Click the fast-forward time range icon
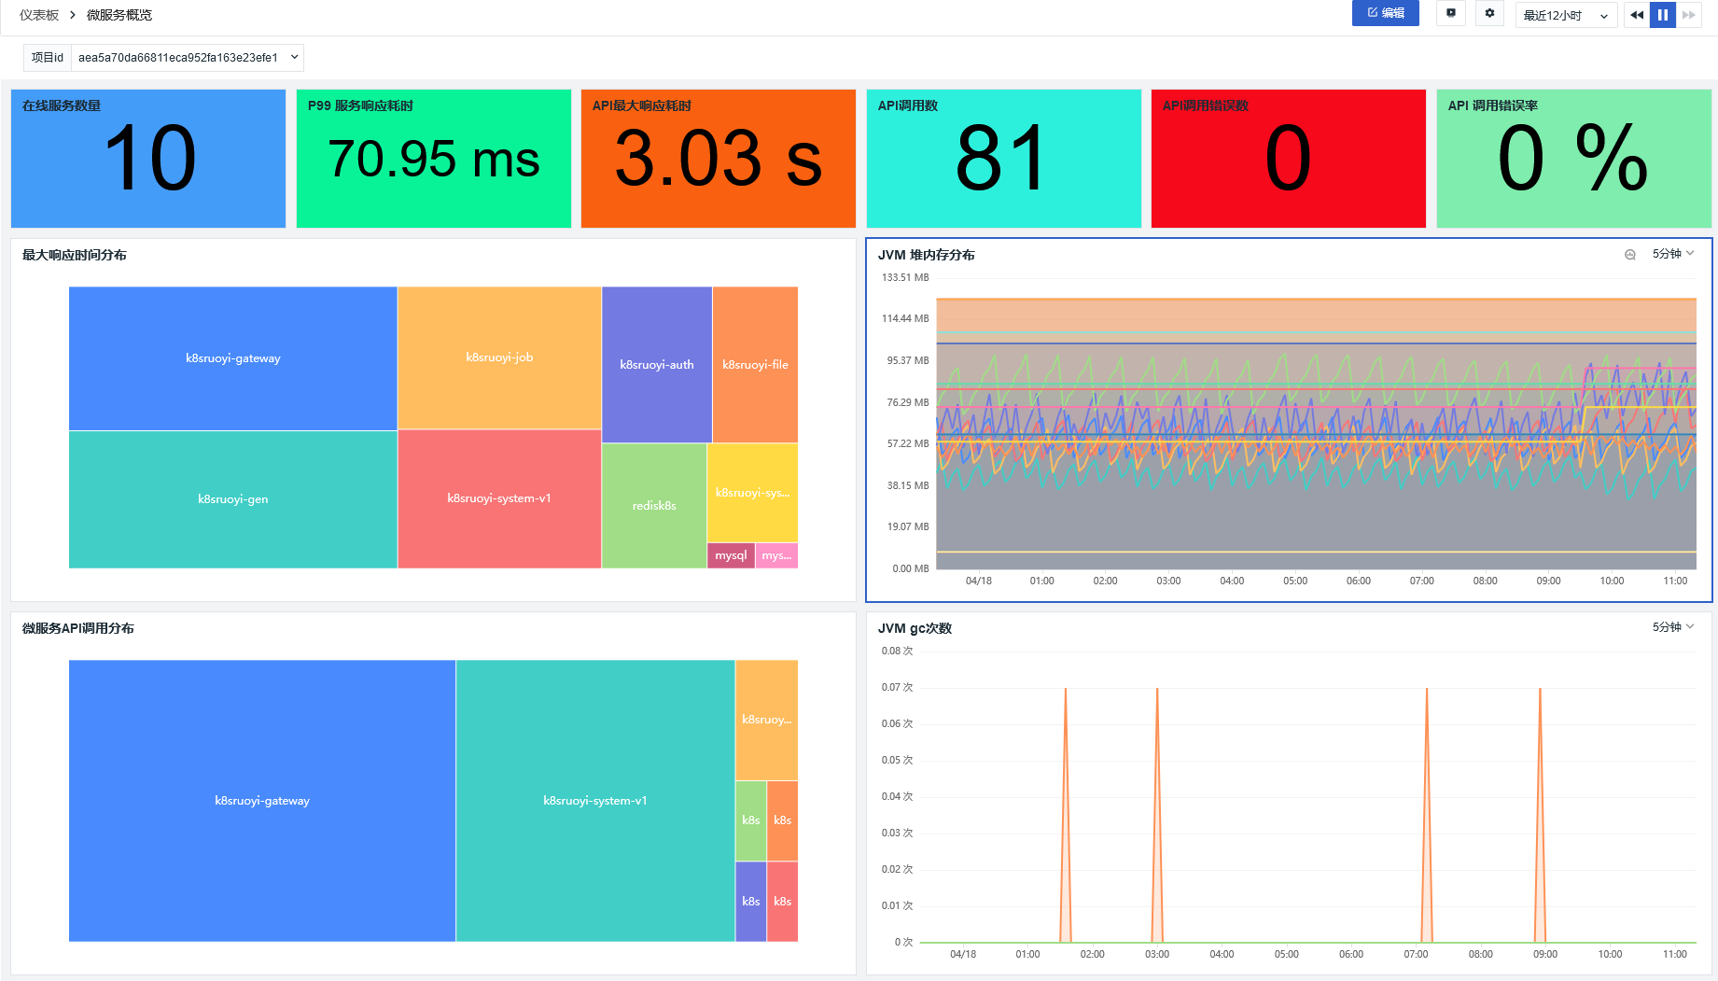The image size is (1718, 981). click(x=1689, y=15)
